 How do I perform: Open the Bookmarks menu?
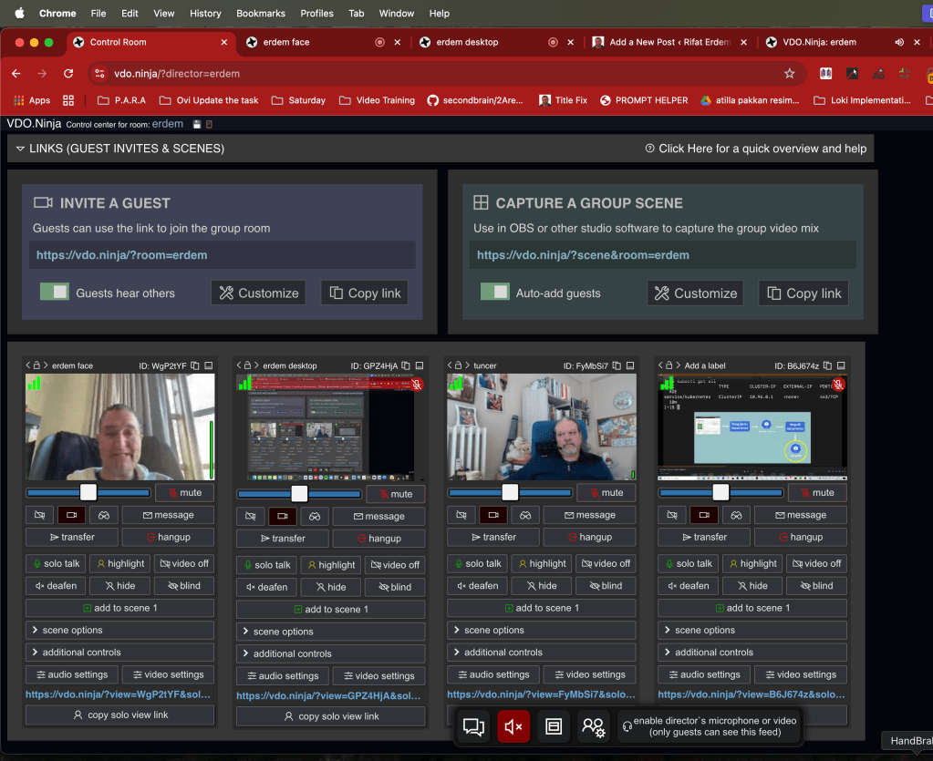click(261, 13)
